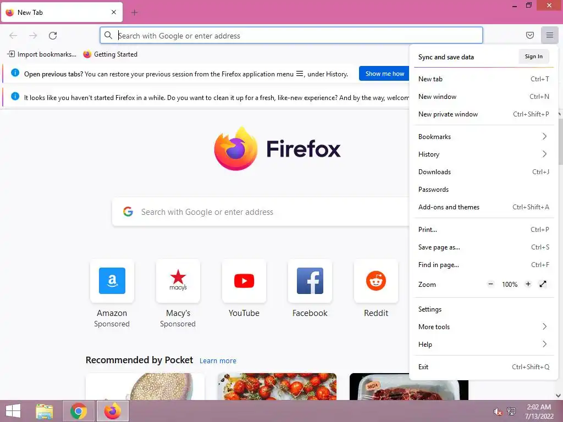
Task: Click the Sign In button
Action: [x=533, y=57]
